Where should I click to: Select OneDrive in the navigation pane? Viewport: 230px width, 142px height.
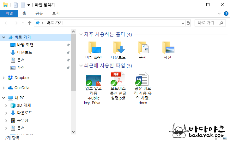[22, 88]
